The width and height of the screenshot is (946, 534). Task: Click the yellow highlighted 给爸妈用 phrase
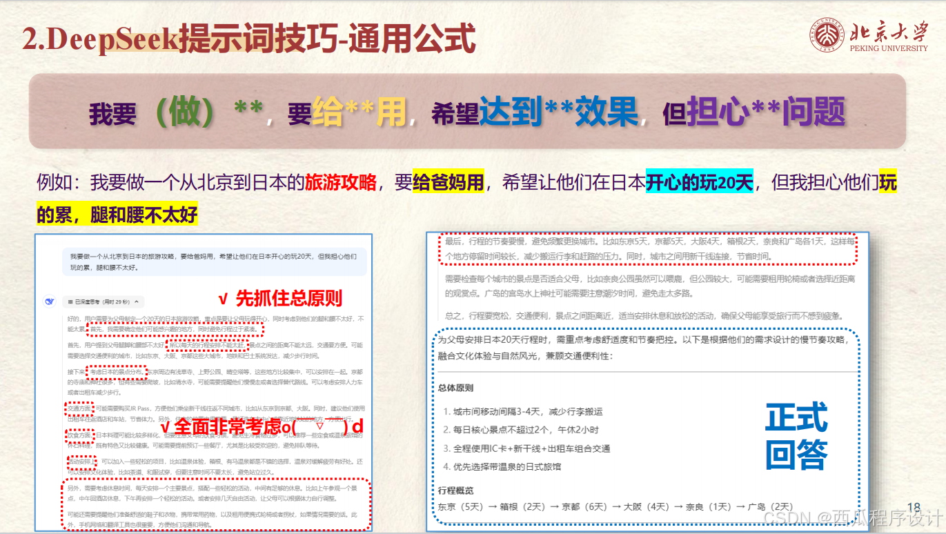coord(449,183)
